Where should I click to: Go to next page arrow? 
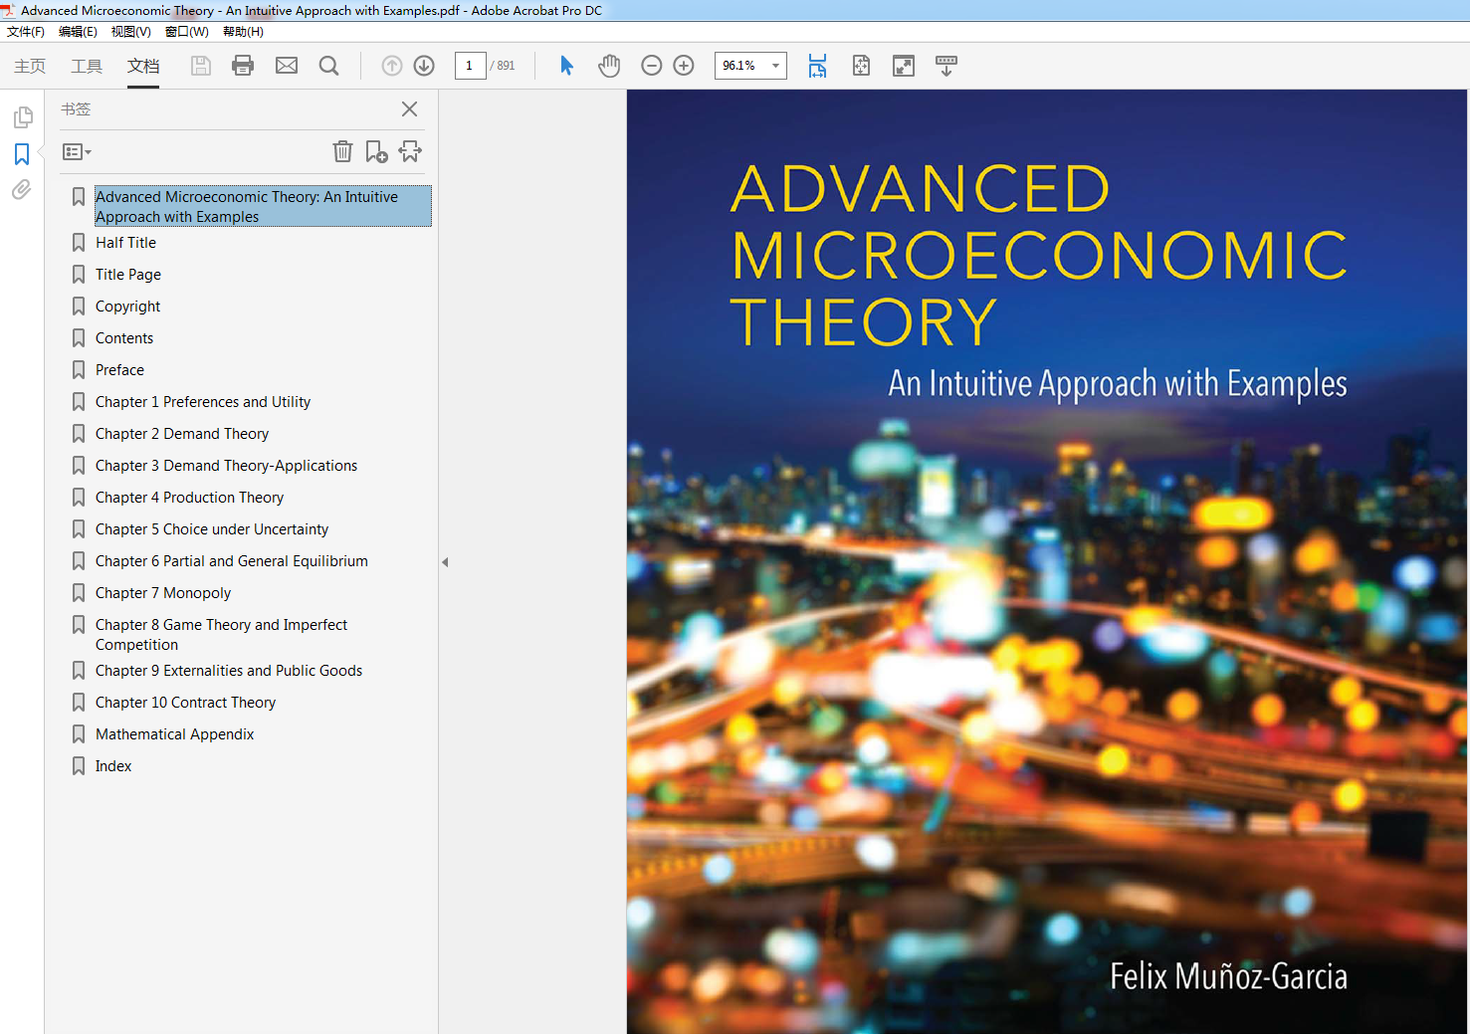coord(424,66)
